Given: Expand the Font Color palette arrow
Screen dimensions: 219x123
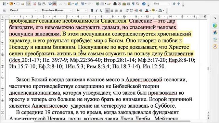Looking at the screenshot, I should click(150, 10).
